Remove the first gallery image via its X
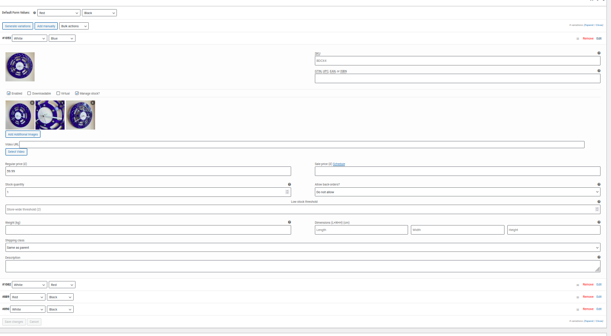The image size is (611, 336). point(32,103)
